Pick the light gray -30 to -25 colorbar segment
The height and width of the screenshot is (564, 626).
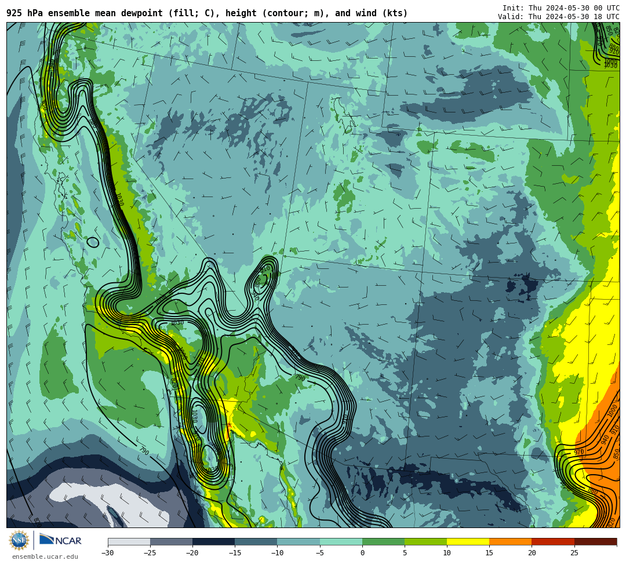[x=129, y=542]
